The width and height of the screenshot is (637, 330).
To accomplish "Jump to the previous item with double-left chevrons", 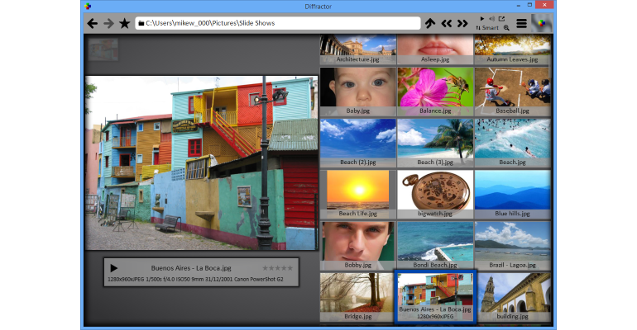I will click(x=446, y=23).
